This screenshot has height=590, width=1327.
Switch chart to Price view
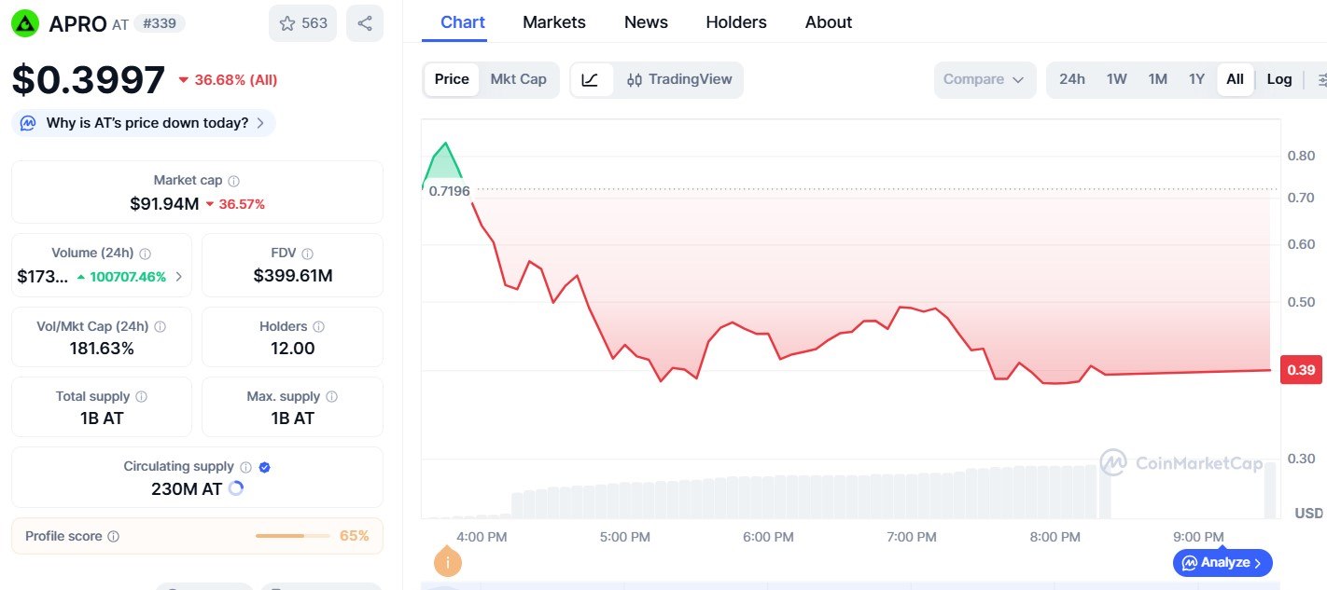452,80
